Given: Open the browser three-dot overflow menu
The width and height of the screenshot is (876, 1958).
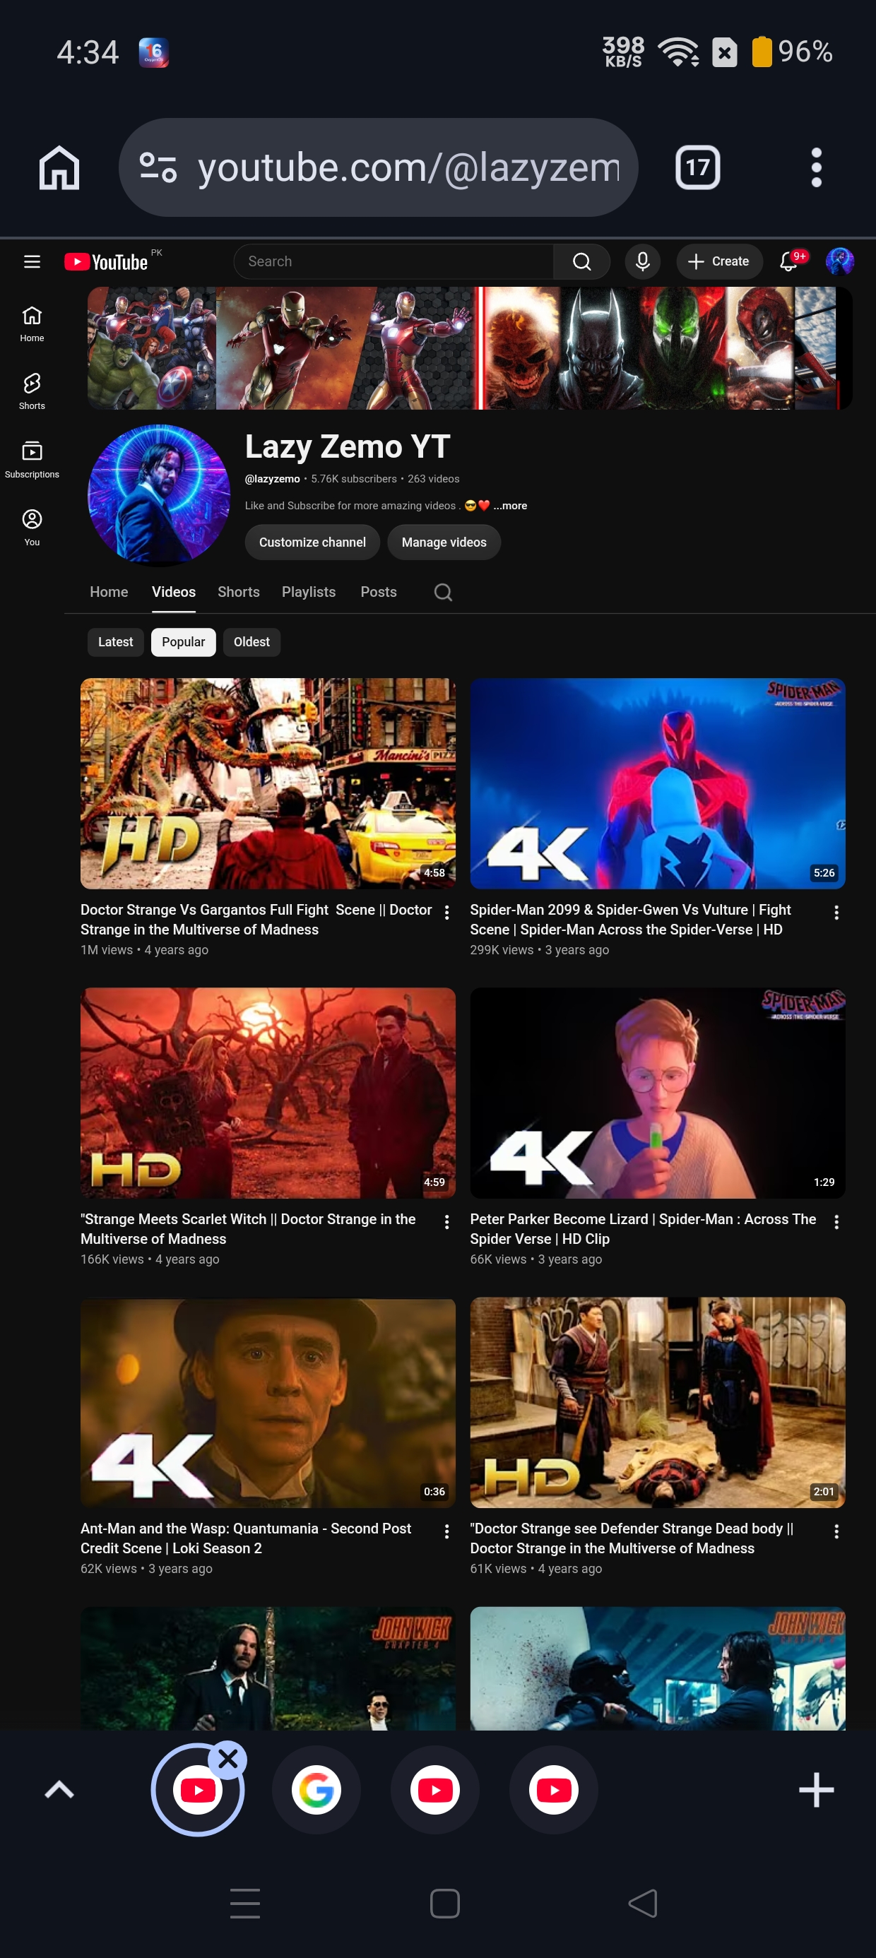Looking at the screenshot, I should (816, 167).
